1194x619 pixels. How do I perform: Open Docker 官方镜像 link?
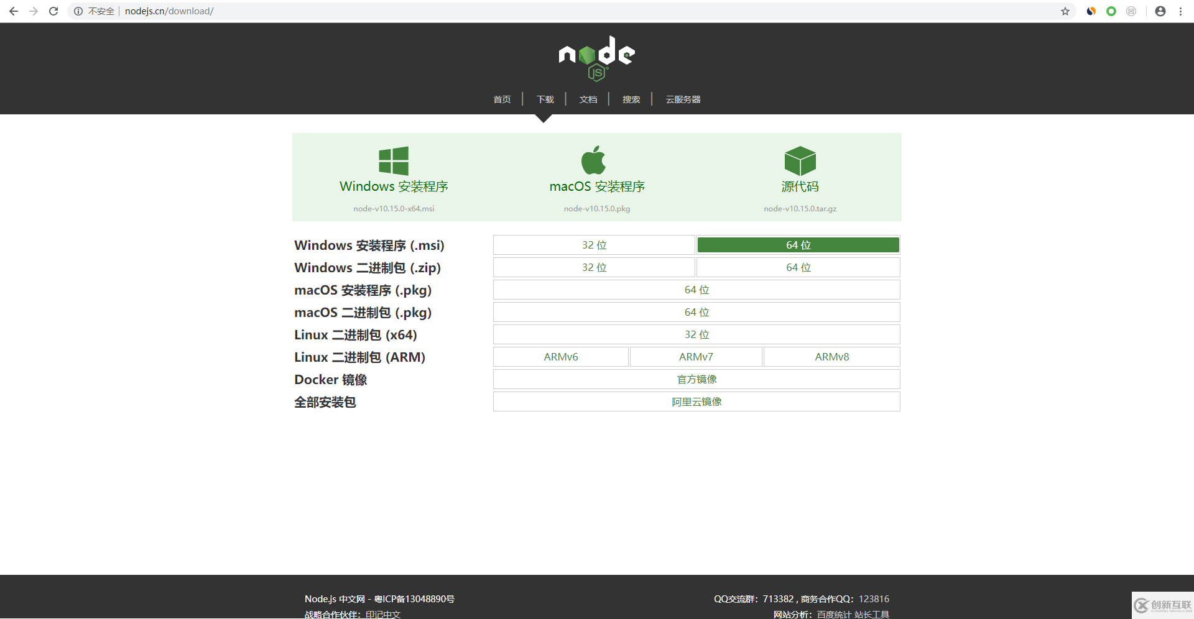pyautogui.click(x=696, y=379)
